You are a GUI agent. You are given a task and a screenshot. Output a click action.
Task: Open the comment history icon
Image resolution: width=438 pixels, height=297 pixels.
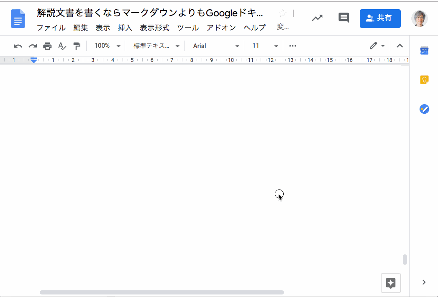click(343, 18)
